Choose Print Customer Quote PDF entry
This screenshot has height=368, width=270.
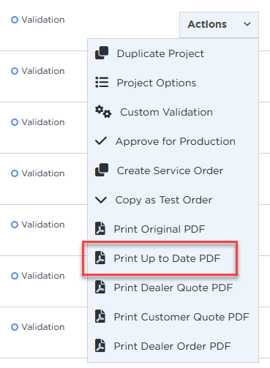pos(173,317)
